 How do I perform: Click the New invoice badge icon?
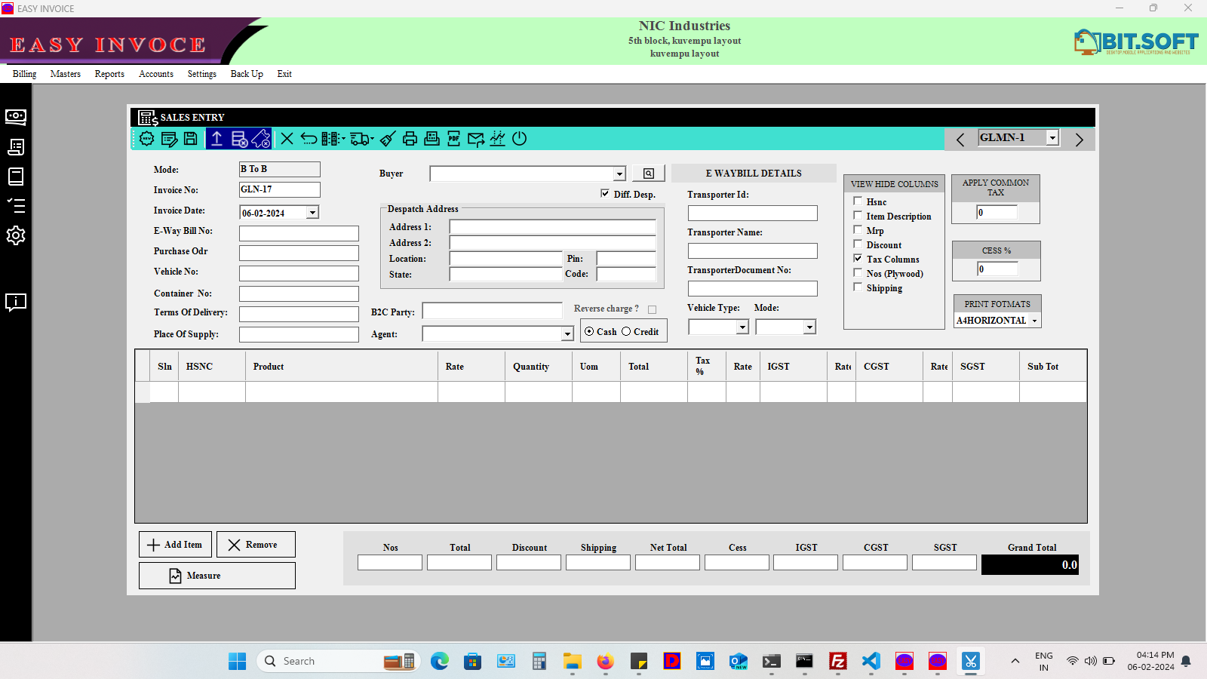pyautogui.click(x=147, y=139)
